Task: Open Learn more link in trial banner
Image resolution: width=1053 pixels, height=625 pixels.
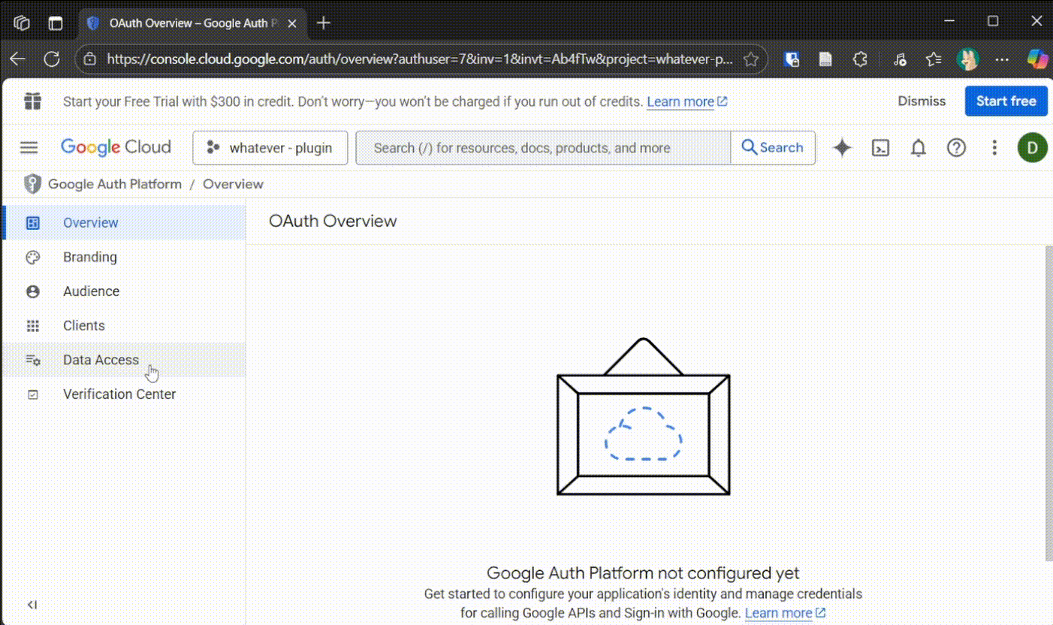Action: pyautogui.click(x=686, y=101)
